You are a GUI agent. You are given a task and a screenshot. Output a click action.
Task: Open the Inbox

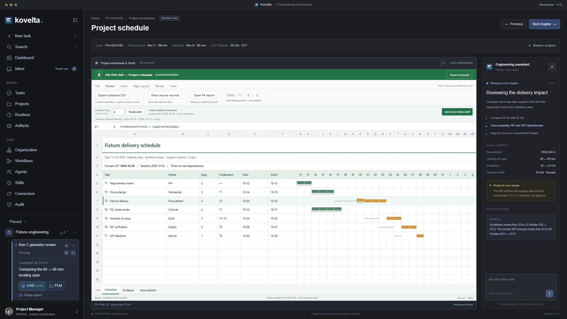(x=41, y=69)
